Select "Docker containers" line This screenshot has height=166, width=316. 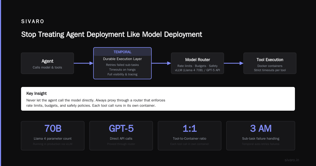(x=270, y=66)
